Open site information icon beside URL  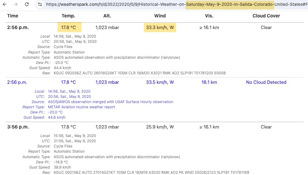pos(40,4)
